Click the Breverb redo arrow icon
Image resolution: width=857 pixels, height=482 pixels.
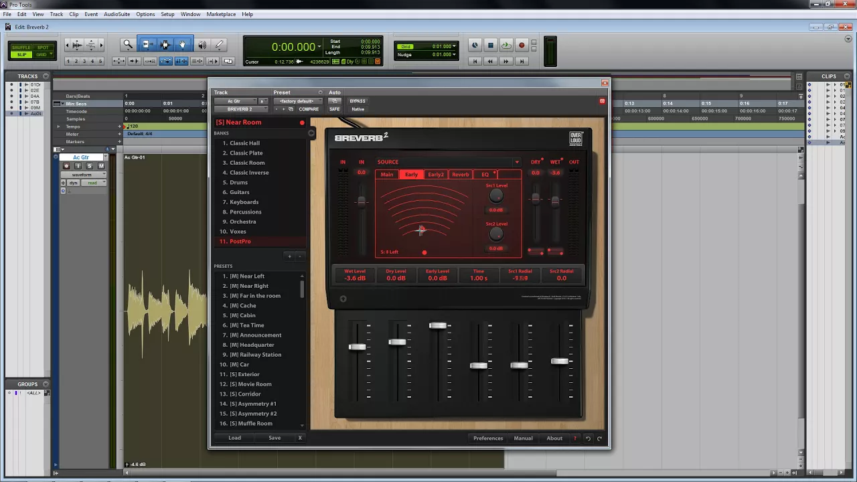(599, 438)
